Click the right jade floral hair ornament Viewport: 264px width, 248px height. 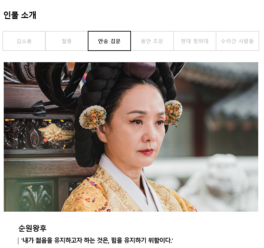(x=173, y=113)
